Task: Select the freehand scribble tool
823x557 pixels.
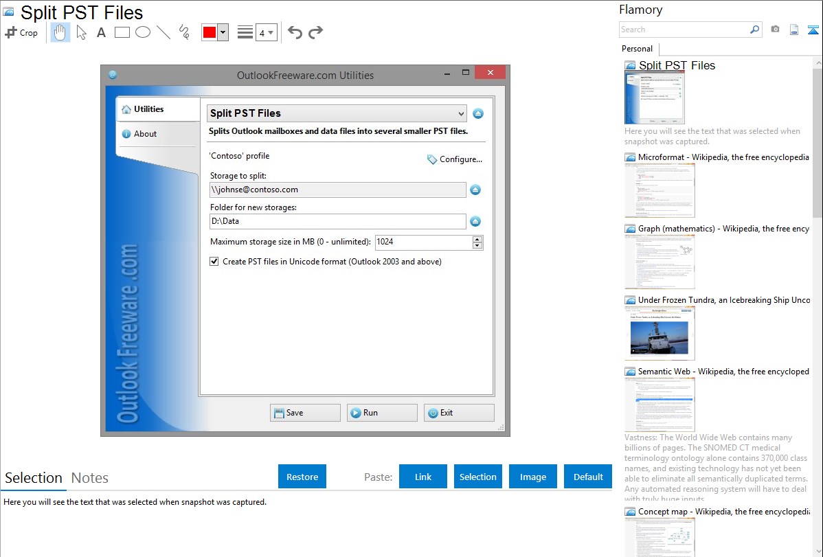Action: 184,32
